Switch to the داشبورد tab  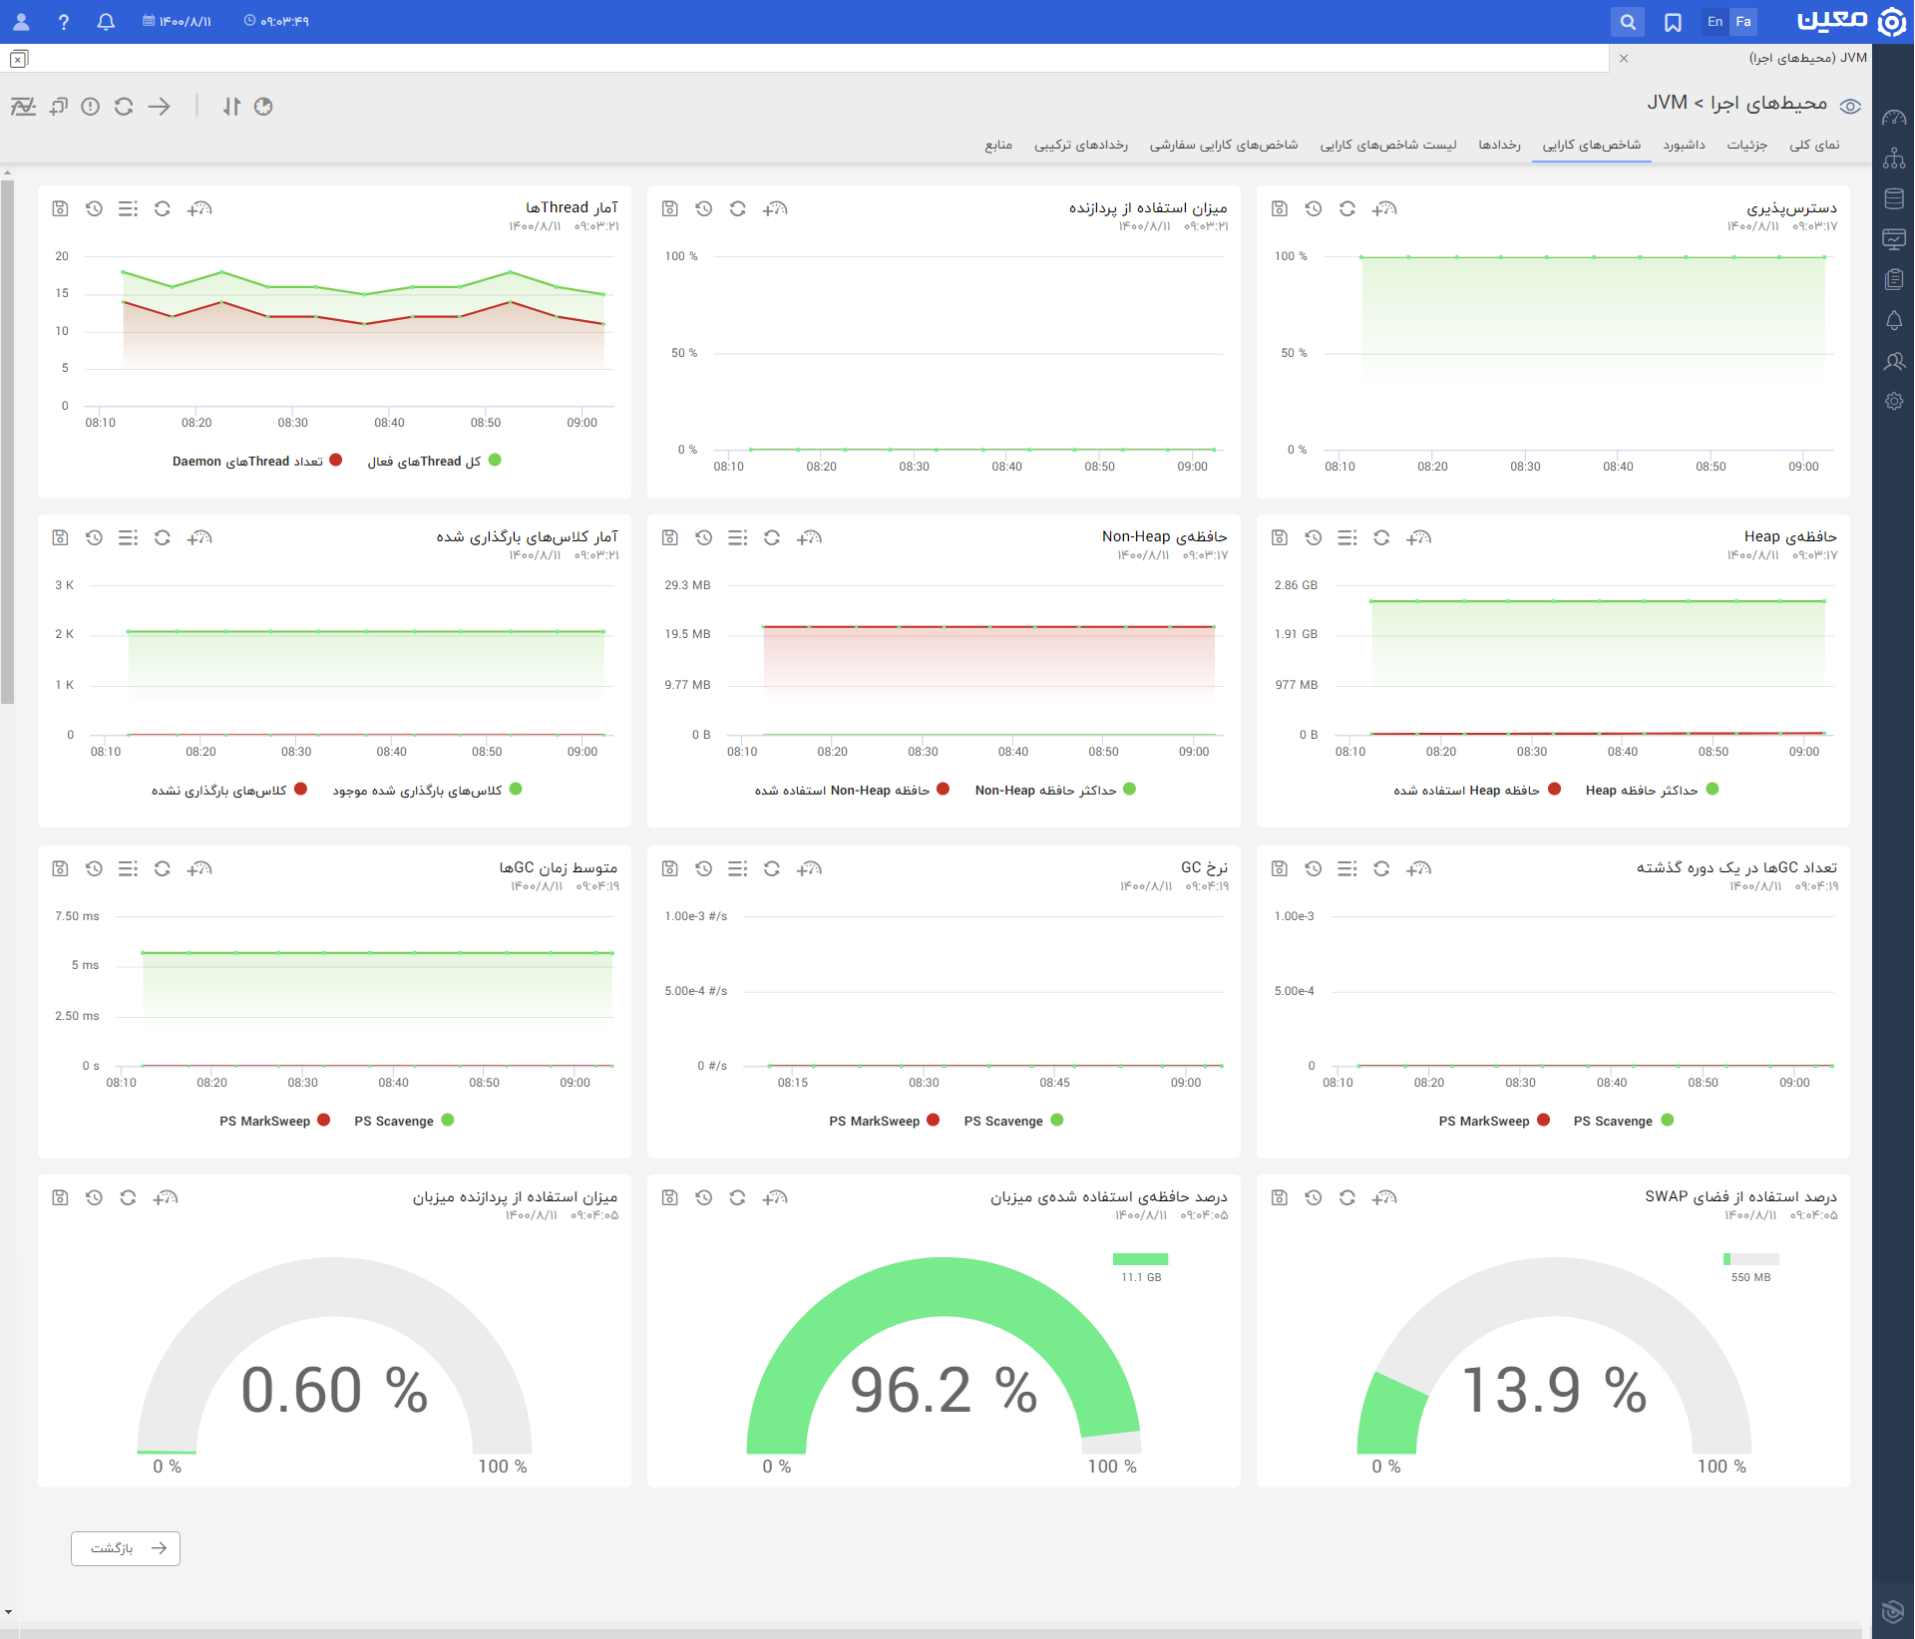1685,145
